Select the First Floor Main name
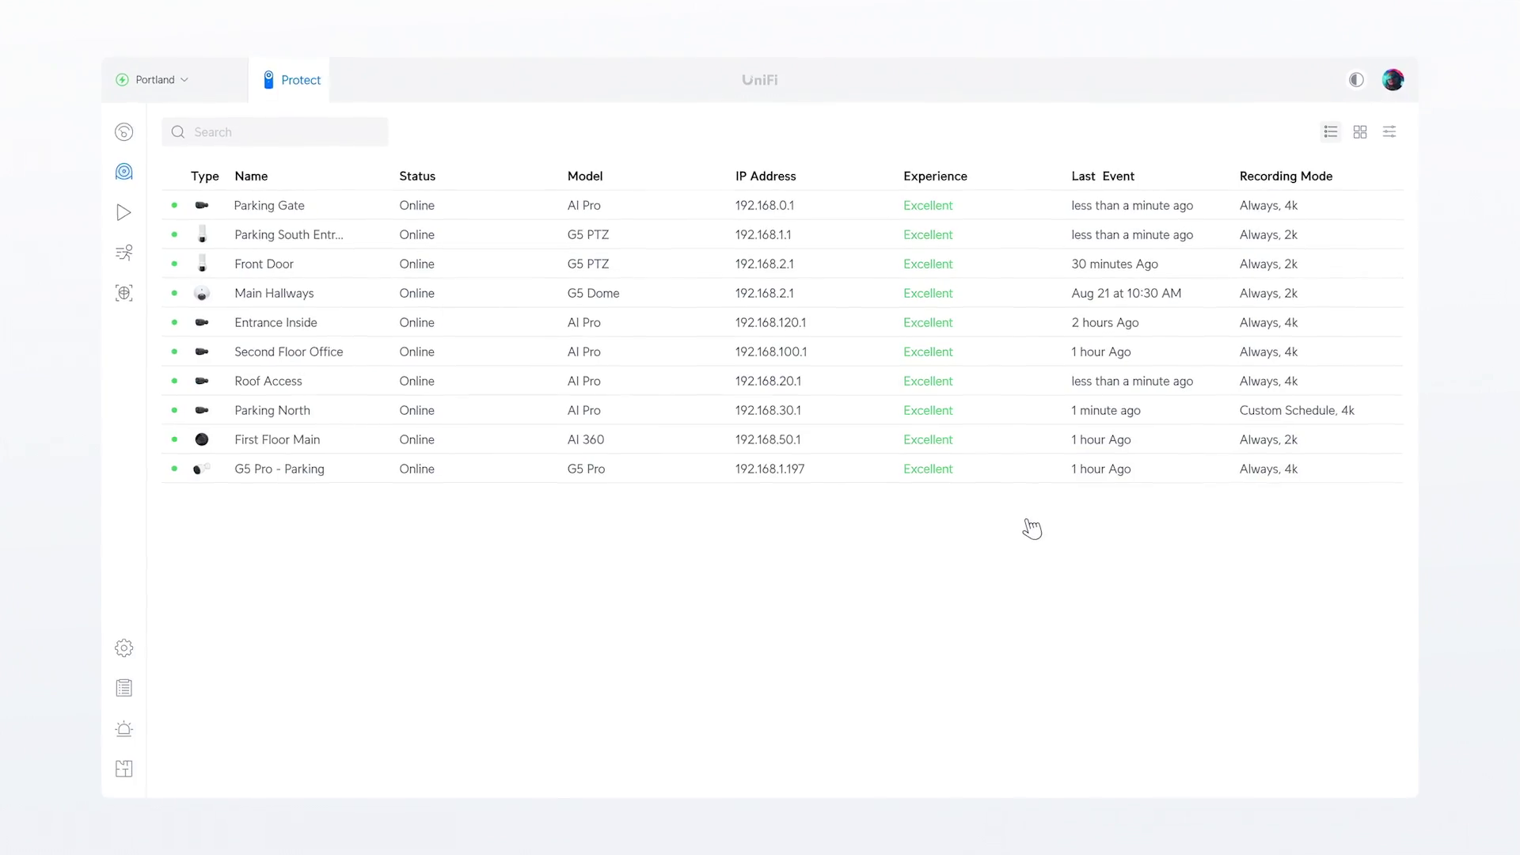 pyautogui.click(x=277, y=439)
